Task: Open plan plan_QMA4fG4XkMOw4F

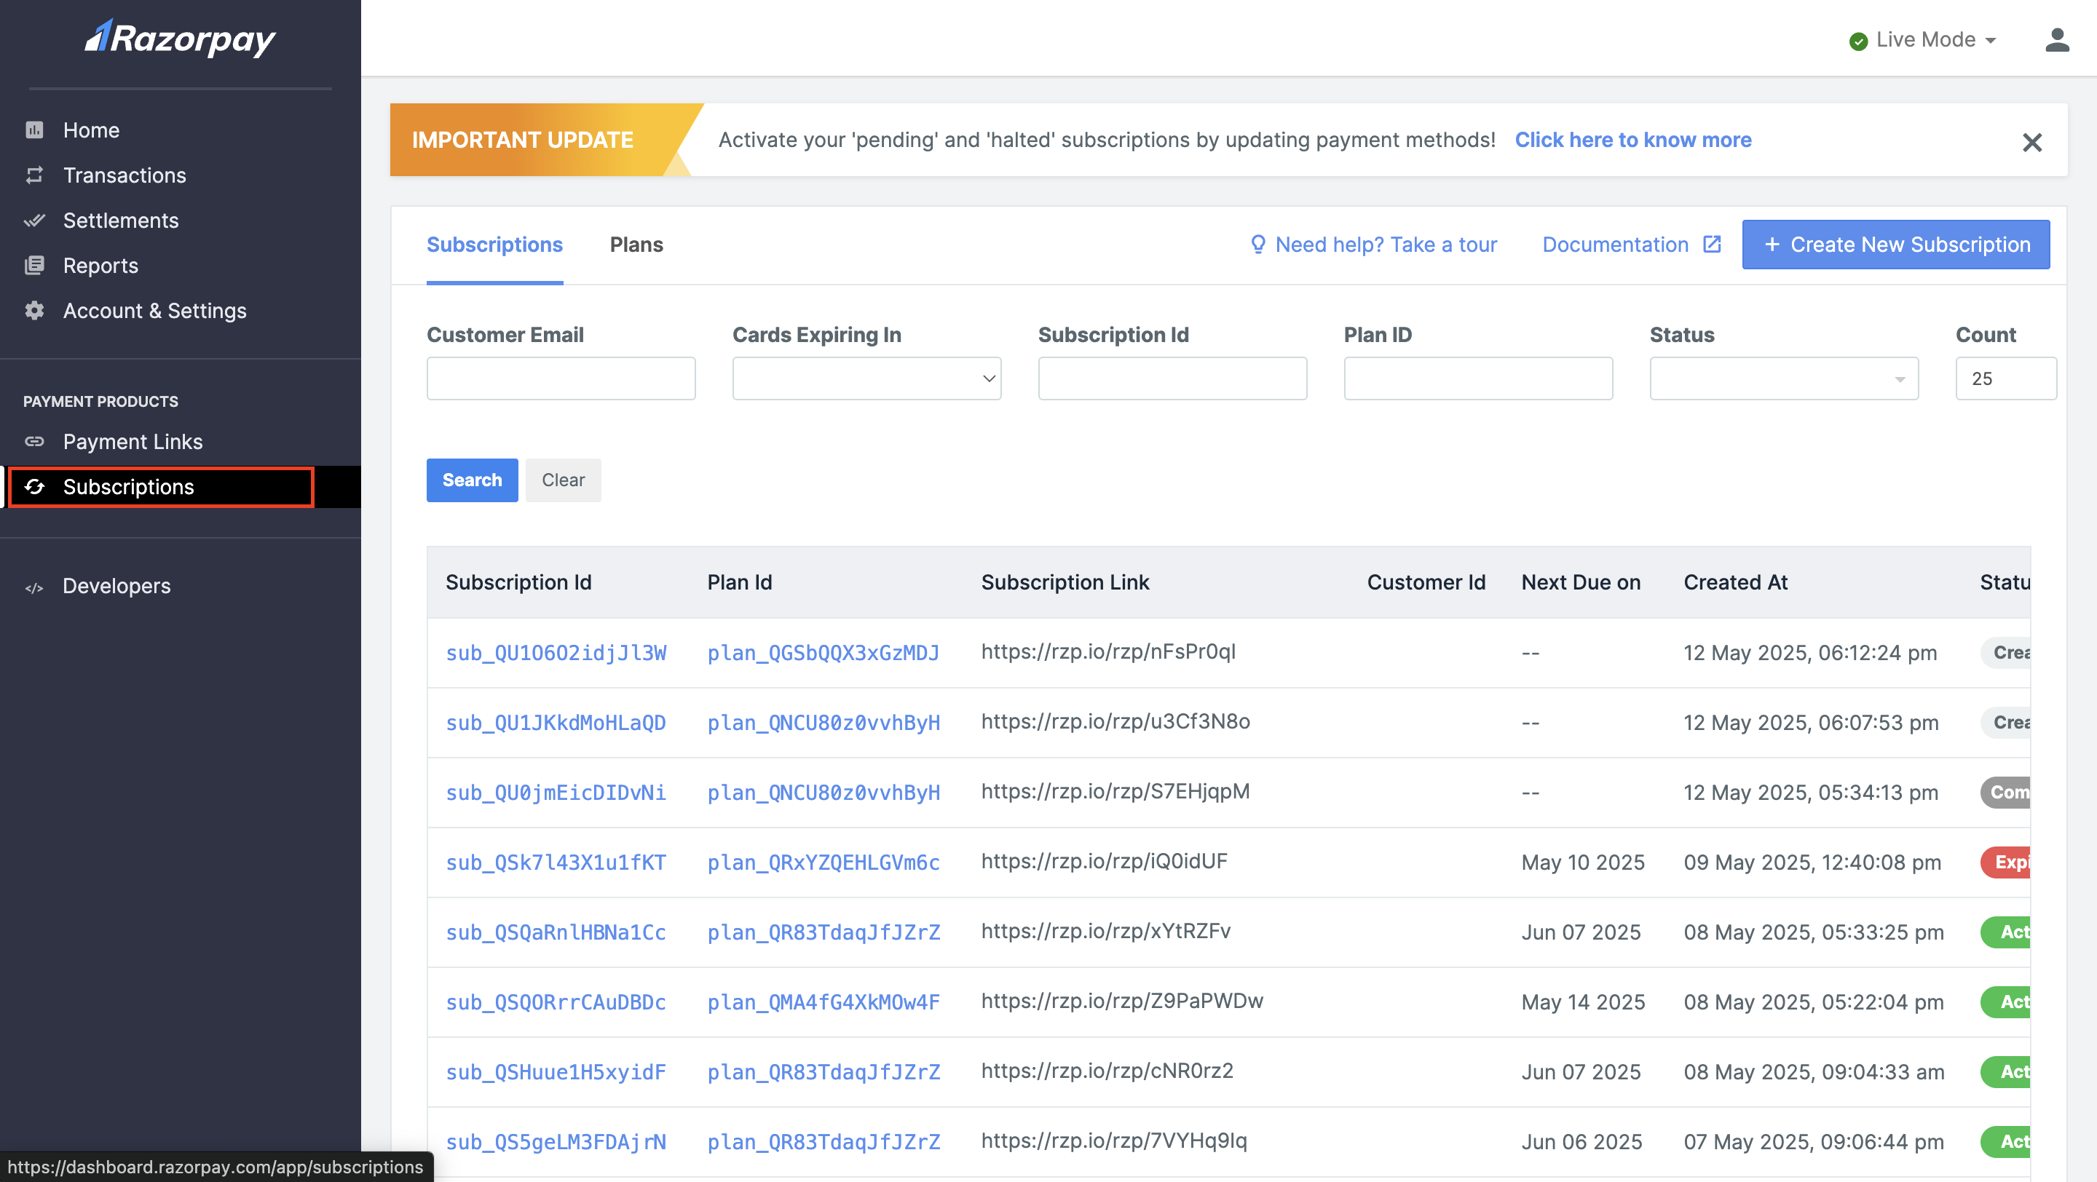Action: [x=823, y=1002]
